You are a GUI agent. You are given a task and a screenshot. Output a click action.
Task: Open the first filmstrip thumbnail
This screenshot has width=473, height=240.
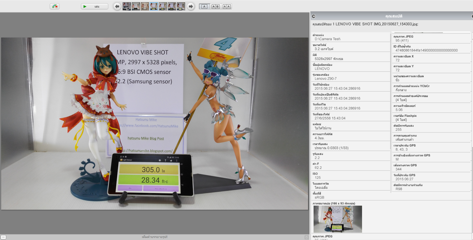click(127, 6)
